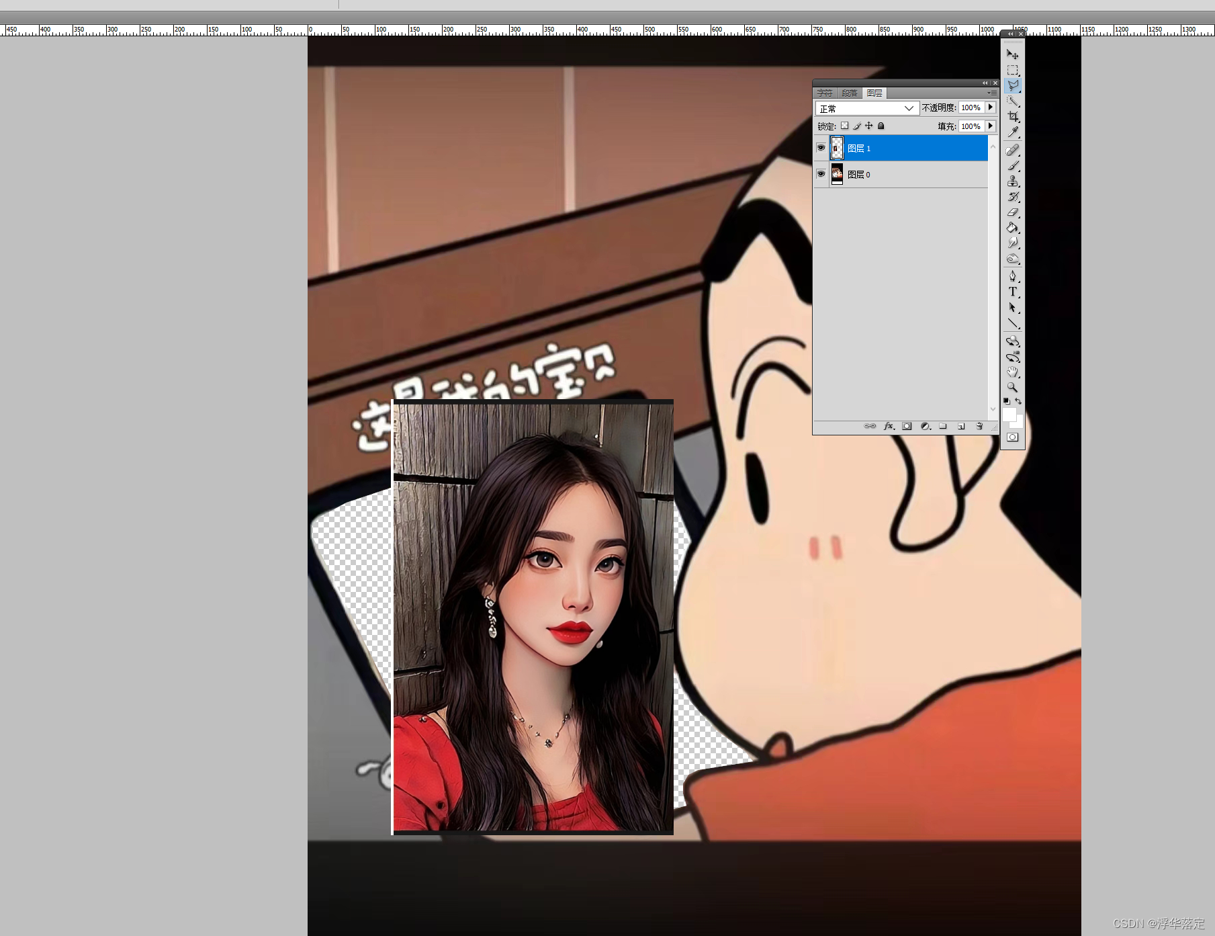Select the Pen tool

1013,276
